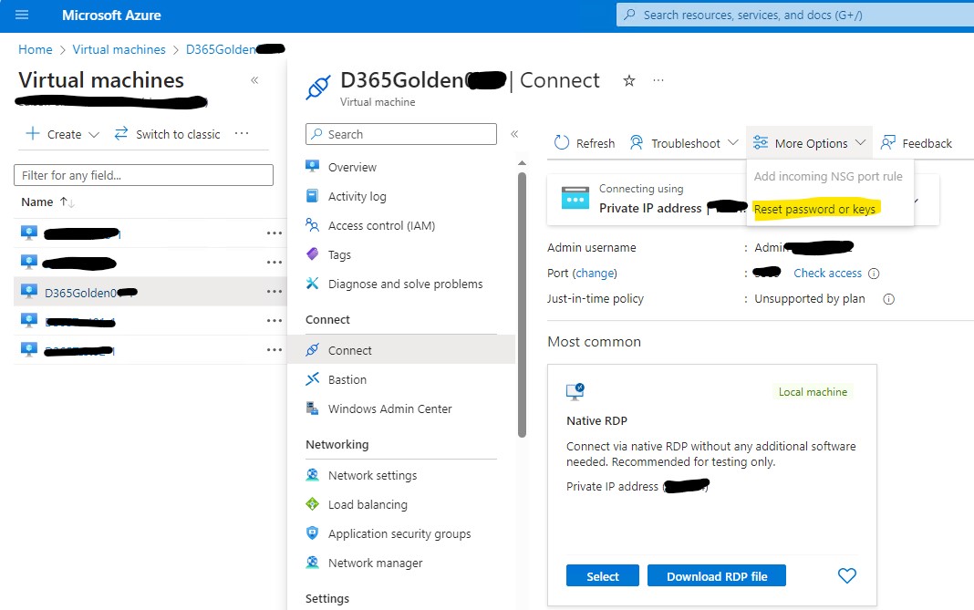974x610 pixels.
Task: Open more commands ellipsis next to Switch to classic
Action: (242, 133)
